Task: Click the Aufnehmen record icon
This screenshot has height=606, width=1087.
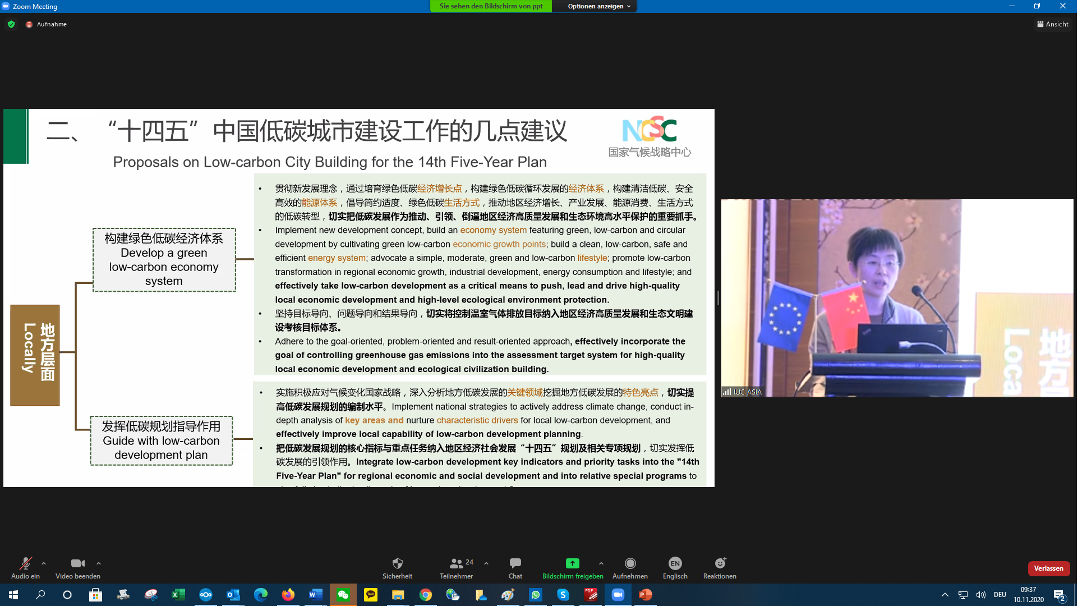Action: click(630, 563)
